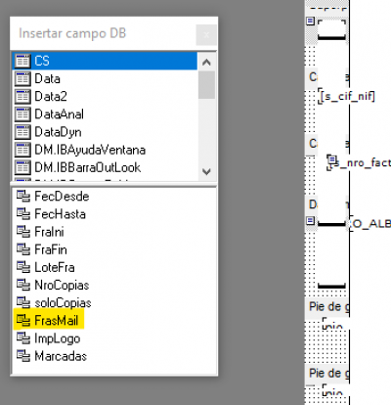Click the band icon at top of report designer
Viewport: 391px width, 405px height.
click(311, 22)
